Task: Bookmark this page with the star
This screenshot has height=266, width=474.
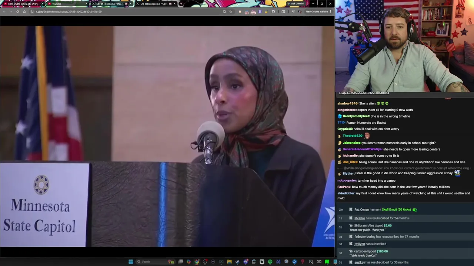Action: click(230, 11)
